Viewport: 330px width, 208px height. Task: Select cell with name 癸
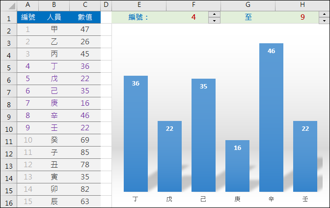[54, 140]
